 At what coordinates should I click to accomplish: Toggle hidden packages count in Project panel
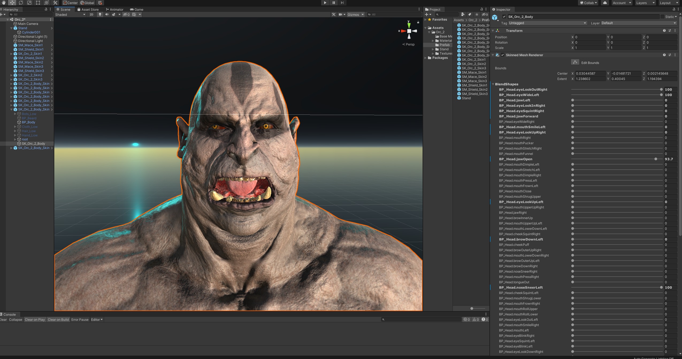(485, 14)
